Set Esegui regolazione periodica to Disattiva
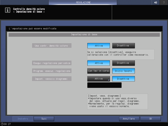Viewport: 168px width, 126px height. (x=123, y=63)
